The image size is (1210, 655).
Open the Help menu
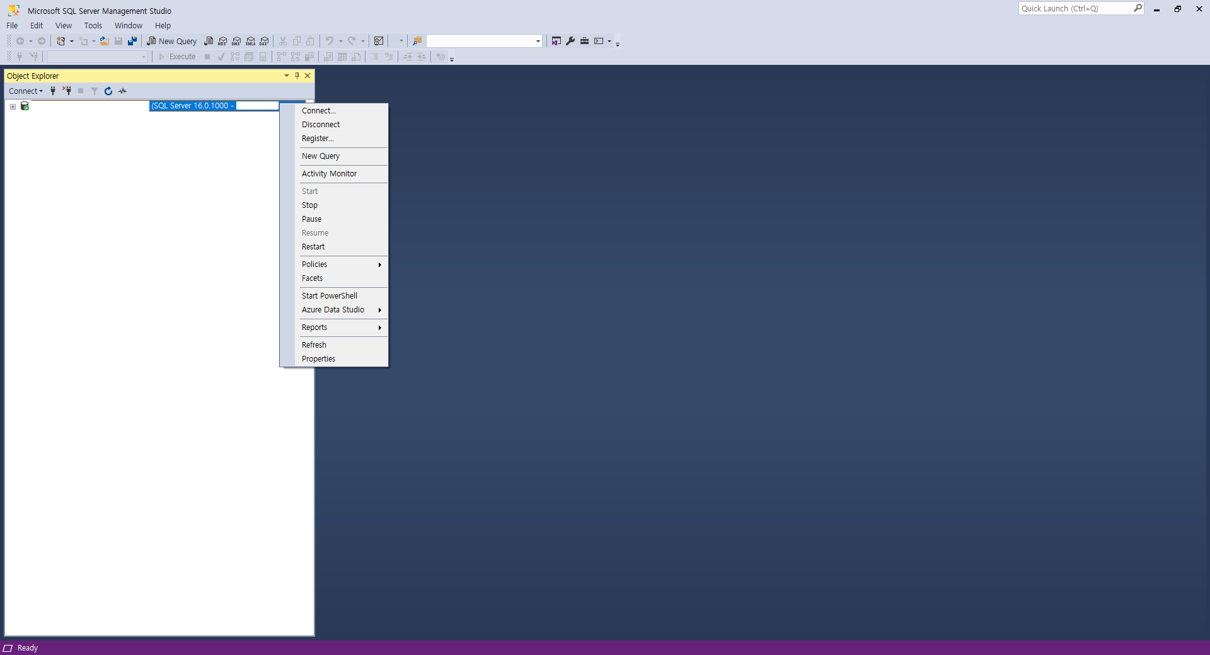pos(163,26)
